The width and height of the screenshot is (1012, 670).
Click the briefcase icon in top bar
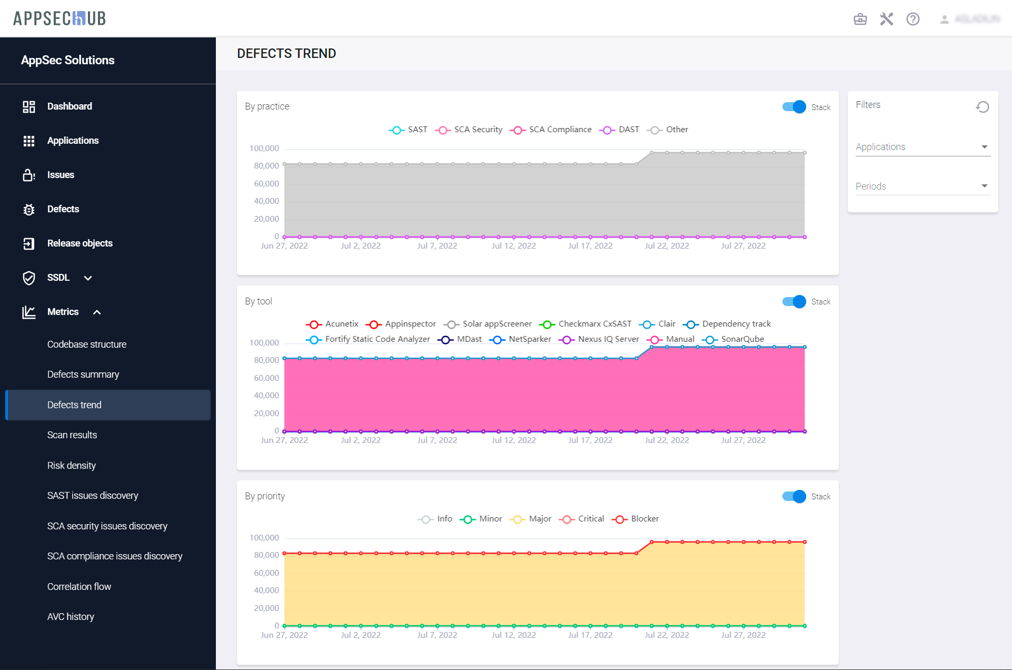coord(860,19)
